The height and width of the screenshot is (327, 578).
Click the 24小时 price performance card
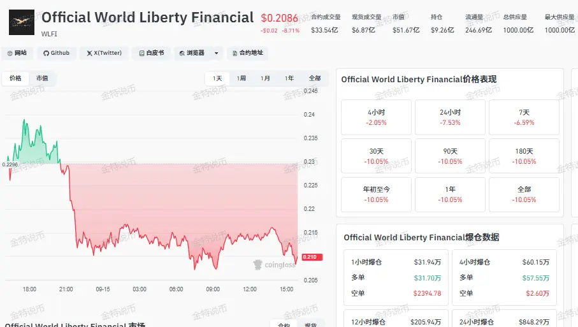(x=450, y=117)
